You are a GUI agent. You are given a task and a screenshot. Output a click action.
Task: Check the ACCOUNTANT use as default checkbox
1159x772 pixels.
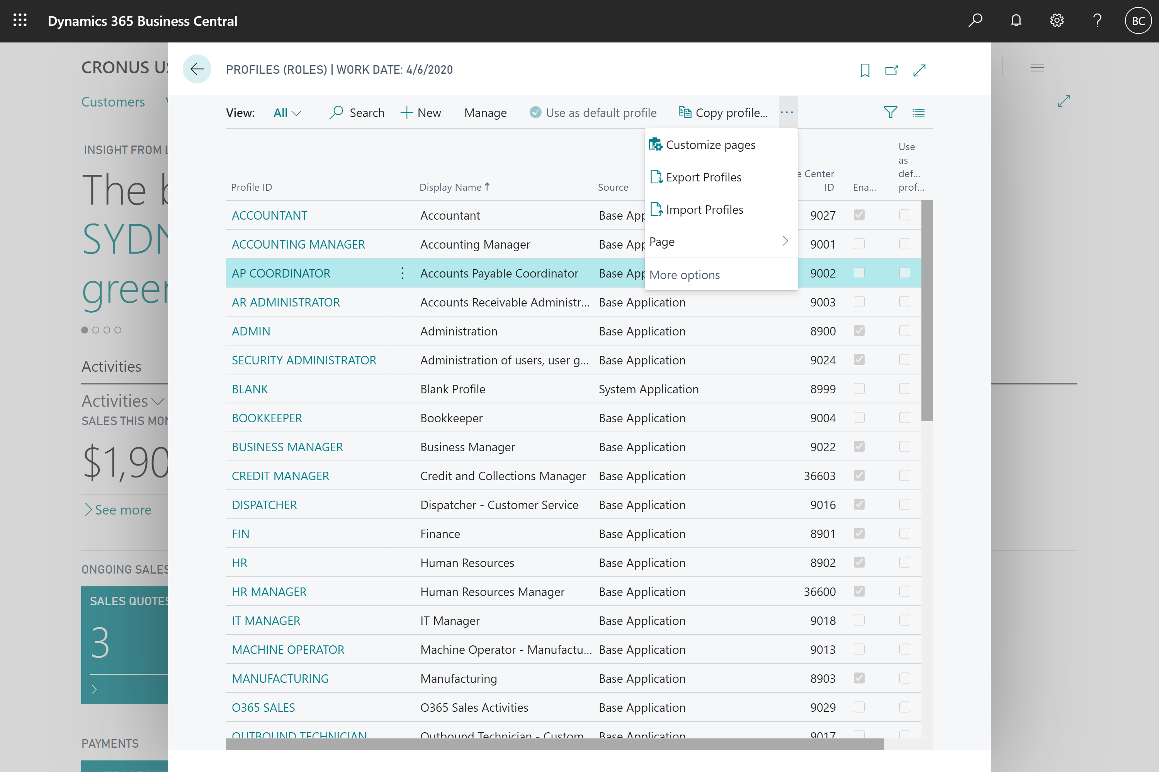905,215
